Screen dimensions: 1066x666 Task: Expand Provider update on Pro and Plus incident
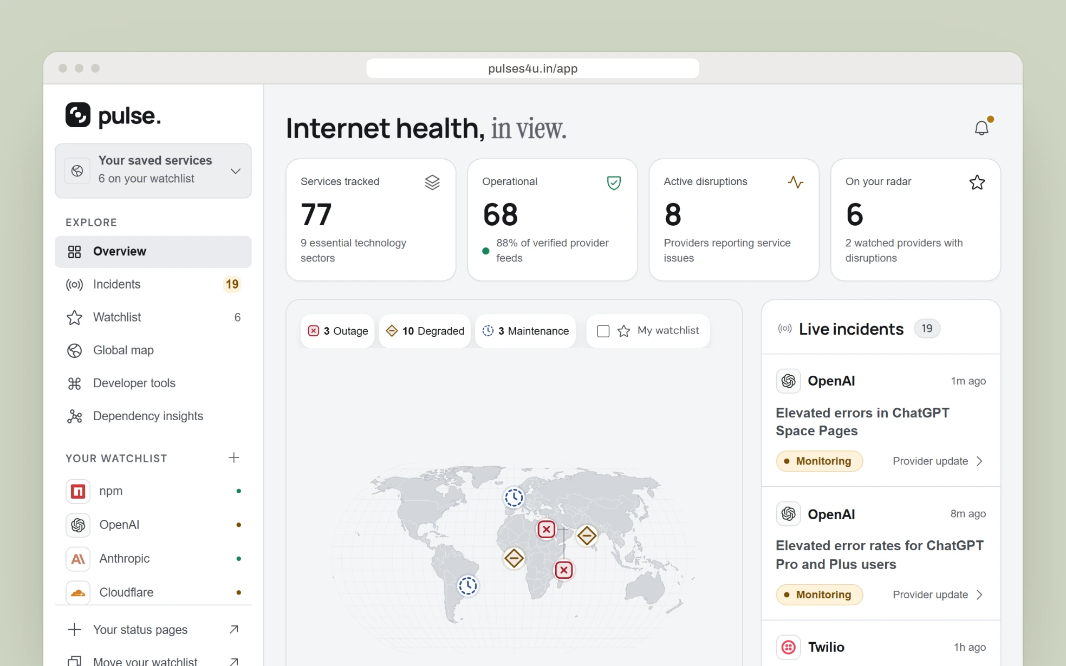coord(938,595)
